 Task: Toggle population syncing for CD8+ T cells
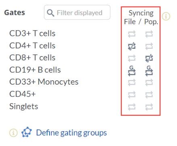click(x=149, y=58)
